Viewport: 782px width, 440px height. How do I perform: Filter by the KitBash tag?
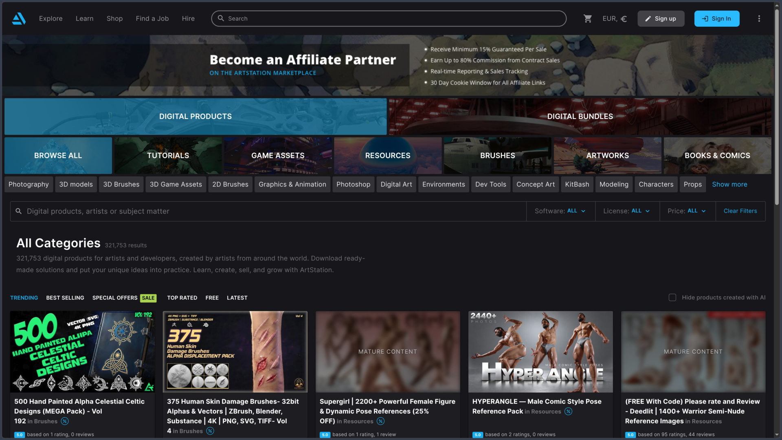tap(577, 185)
